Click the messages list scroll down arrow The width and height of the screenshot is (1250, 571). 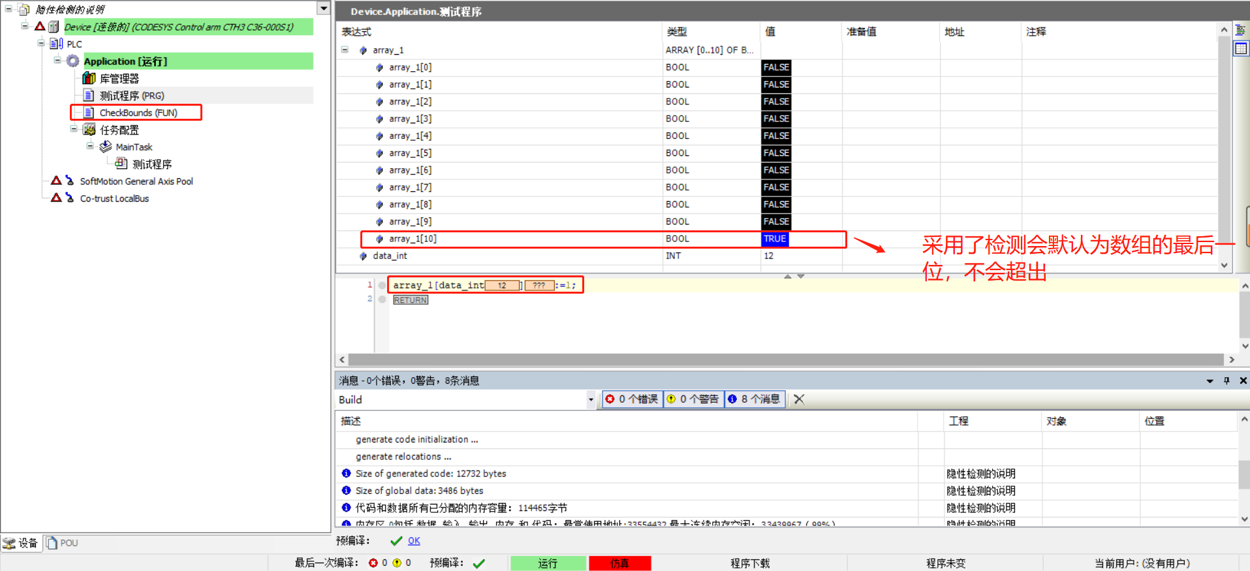[x=1244, y=519]
